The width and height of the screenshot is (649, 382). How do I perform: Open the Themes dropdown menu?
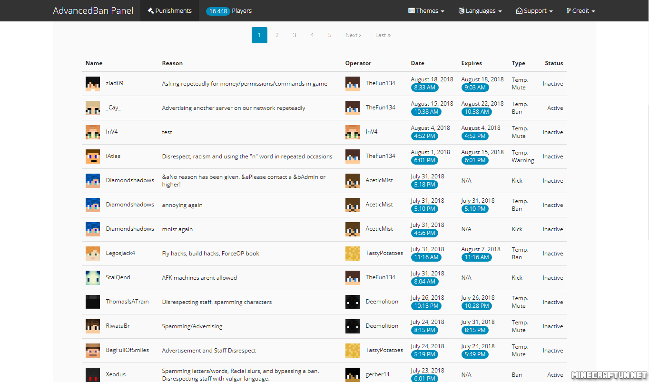coord(426,10)
